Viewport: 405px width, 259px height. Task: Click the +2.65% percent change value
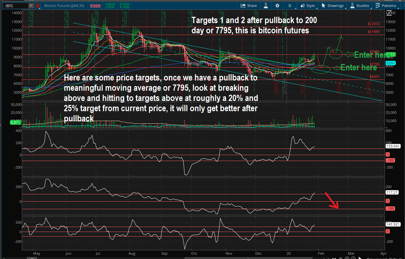click(x=109, y=7)
